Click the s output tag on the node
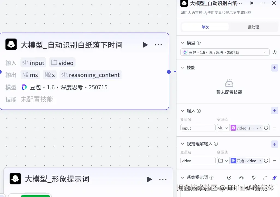This screenshot has height=197, width=280. coord(50,75)
